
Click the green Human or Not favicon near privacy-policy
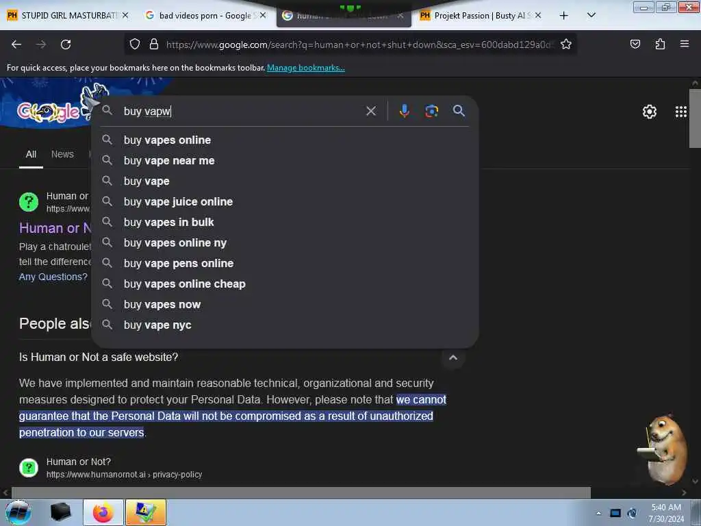pos(29,468)
